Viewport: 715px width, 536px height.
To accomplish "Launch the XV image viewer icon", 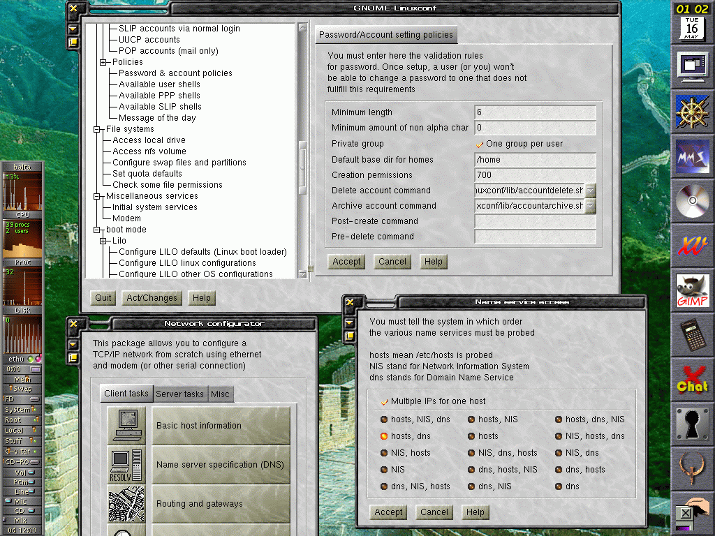I will (x=692, y=246).
